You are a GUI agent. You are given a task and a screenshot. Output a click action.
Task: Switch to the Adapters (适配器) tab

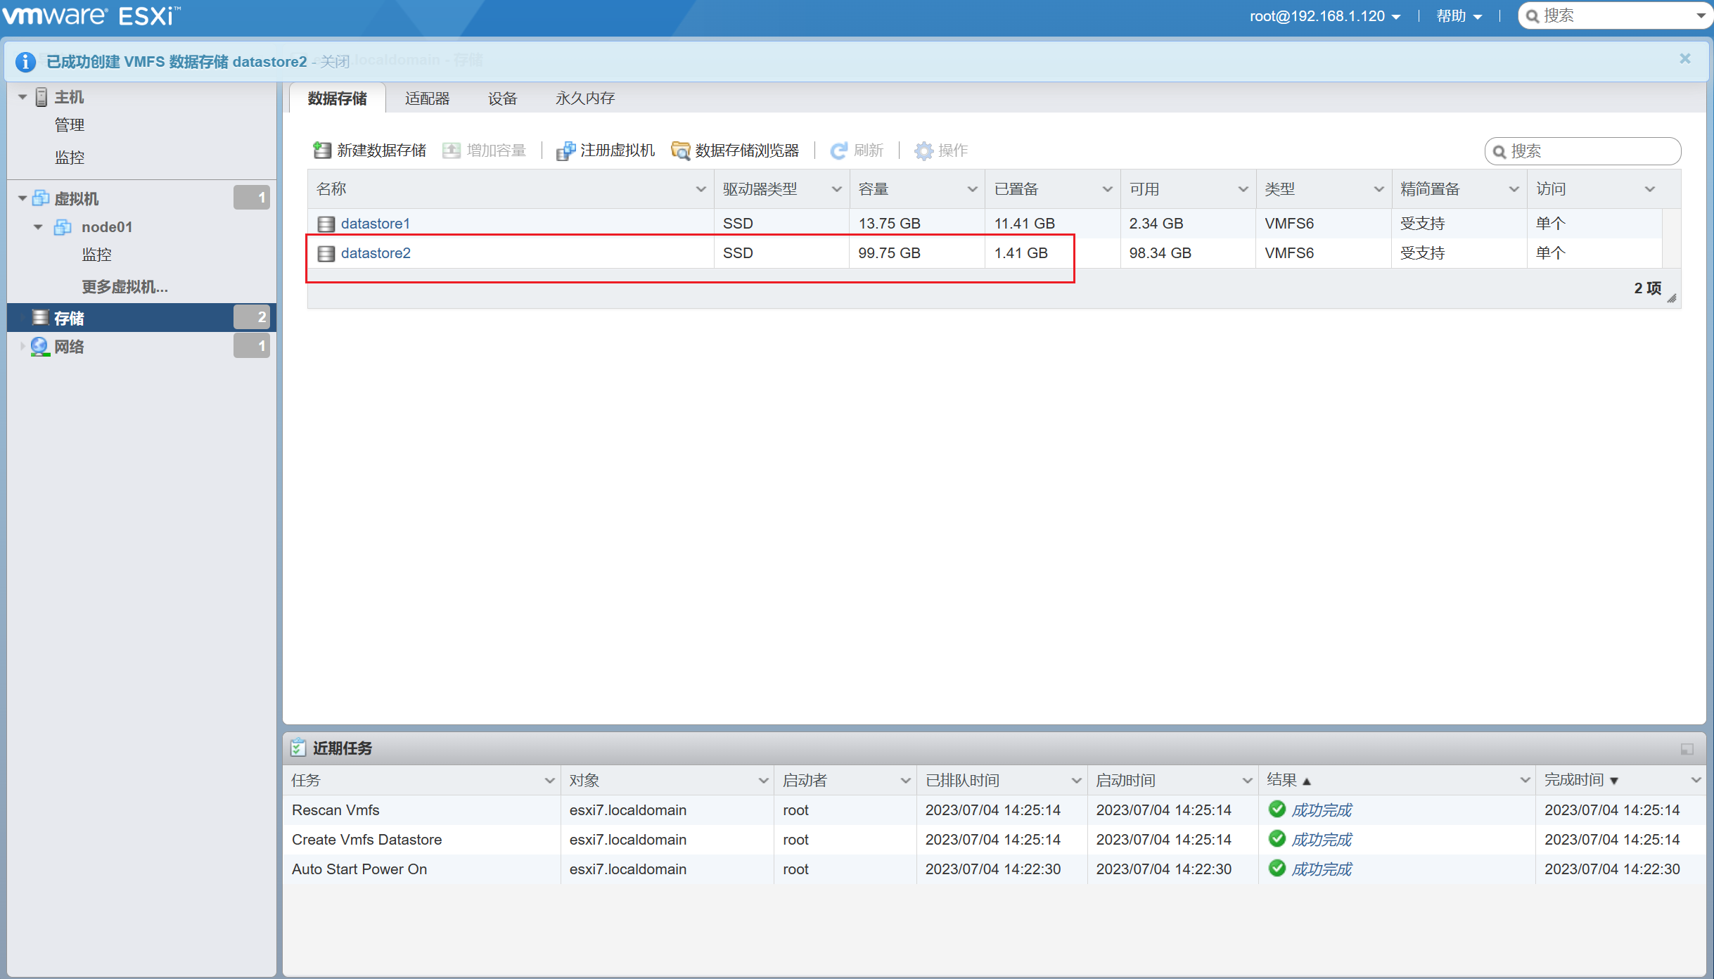pos(427,98)
